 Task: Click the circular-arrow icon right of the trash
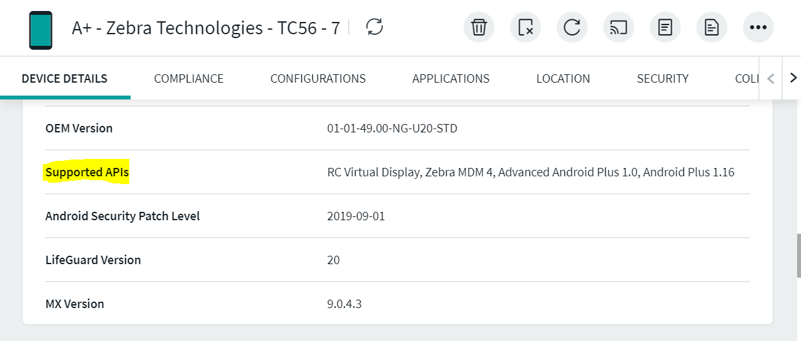(572, 28)
